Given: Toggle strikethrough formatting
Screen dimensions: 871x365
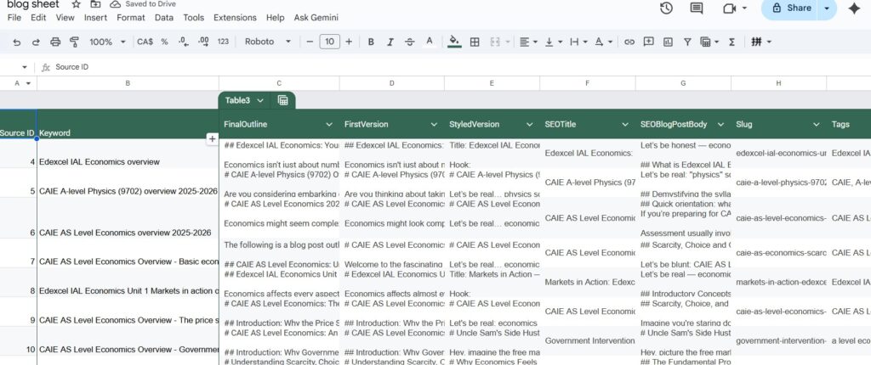Looking at the screenshot, I should point(410,42).
